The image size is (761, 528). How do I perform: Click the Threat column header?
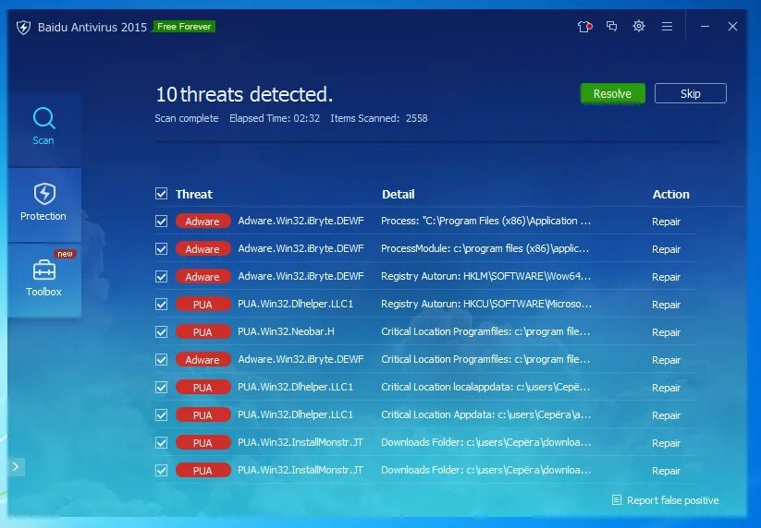[194, 194]
